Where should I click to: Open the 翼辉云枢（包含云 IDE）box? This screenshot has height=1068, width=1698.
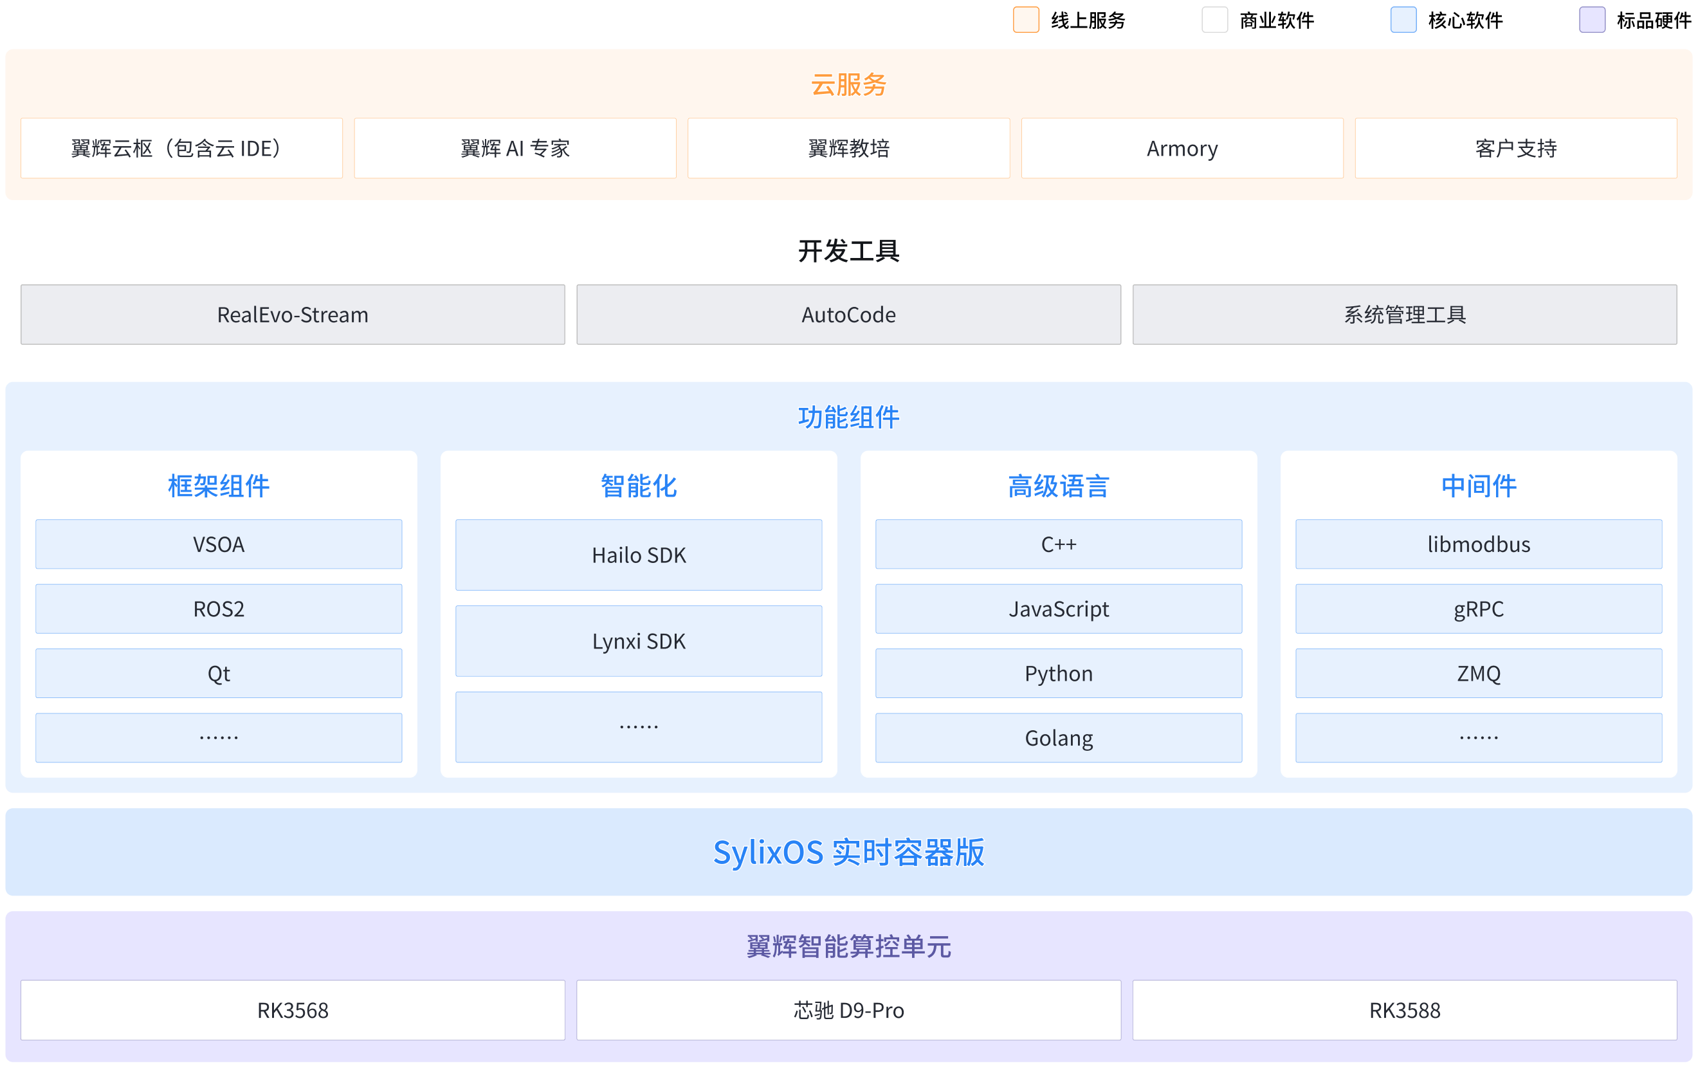coord(182,148)
